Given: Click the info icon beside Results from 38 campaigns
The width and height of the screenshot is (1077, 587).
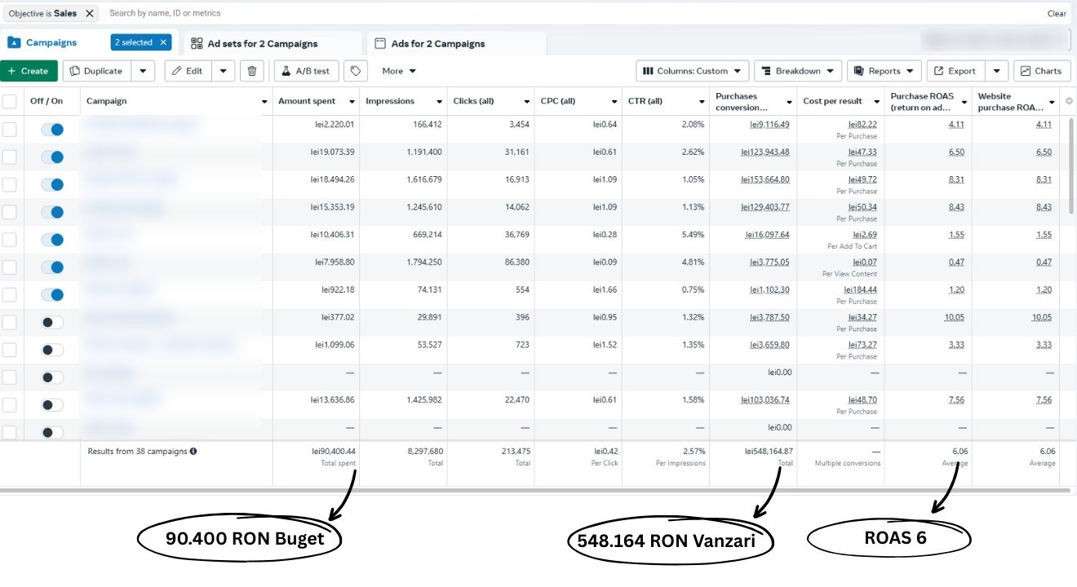Looking at the screenshot, I should coord(193,451).
